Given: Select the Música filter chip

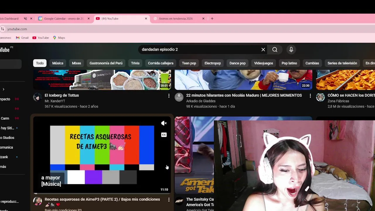Looking at the screenshot, I should 58,63.
